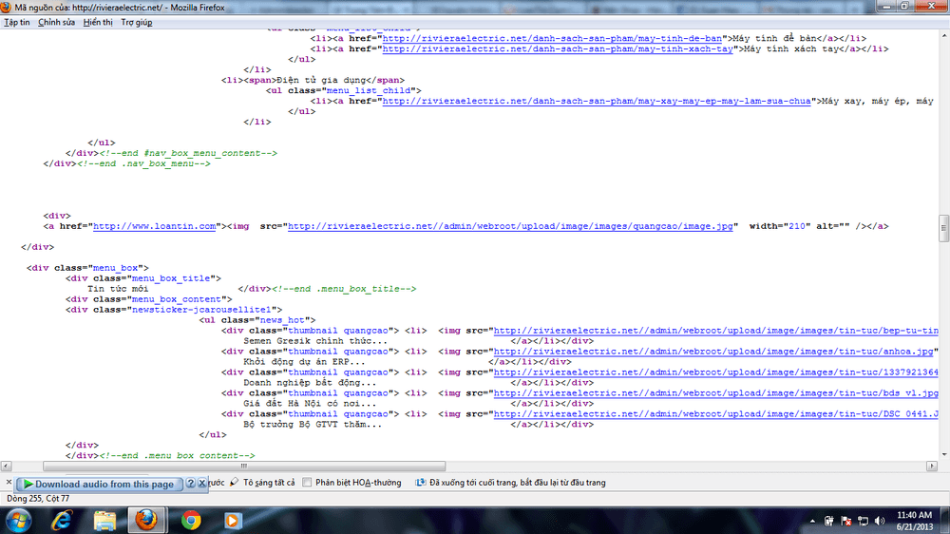Open the Chỉnh sửa menu
Screen dimensions: 950x534
(56, 23)
